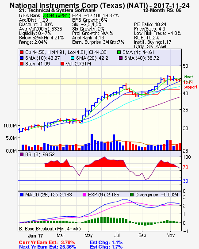The height and width of the screenshot is (249, 199).
Task: Click the 'Qtrly. Sls. Accel.' text
Action: pos(151,46)
